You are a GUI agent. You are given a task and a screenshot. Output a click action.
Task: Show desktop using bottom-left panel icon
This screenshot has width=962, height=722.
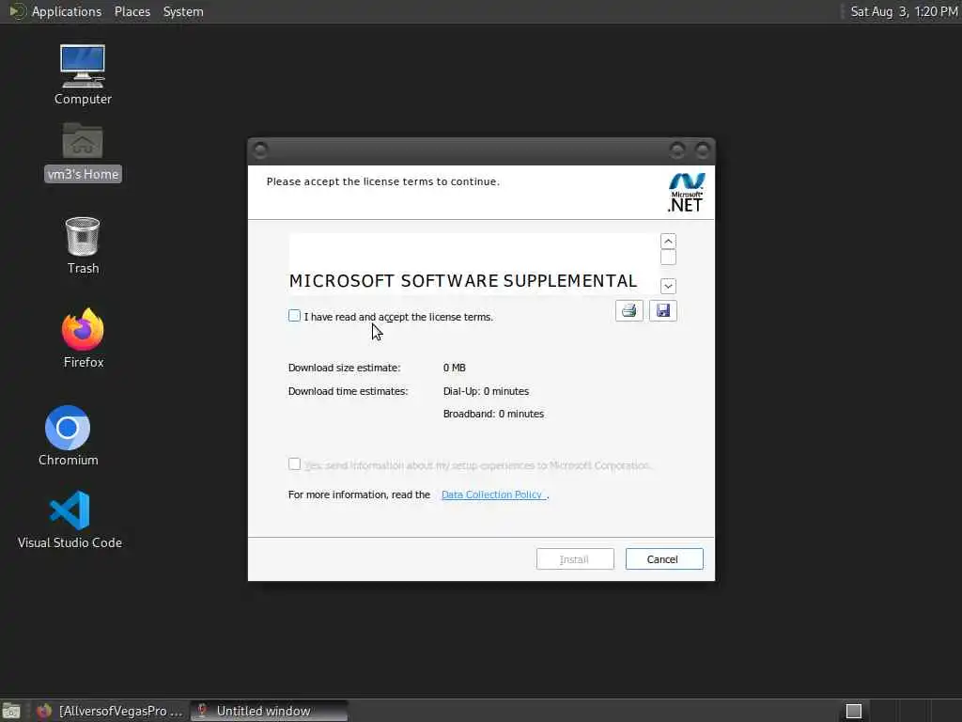pos(11,711)
